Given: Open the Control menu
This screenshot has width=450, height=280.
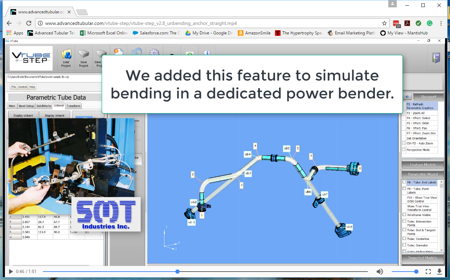Looking at the screenshot, I should click(22, 87).
